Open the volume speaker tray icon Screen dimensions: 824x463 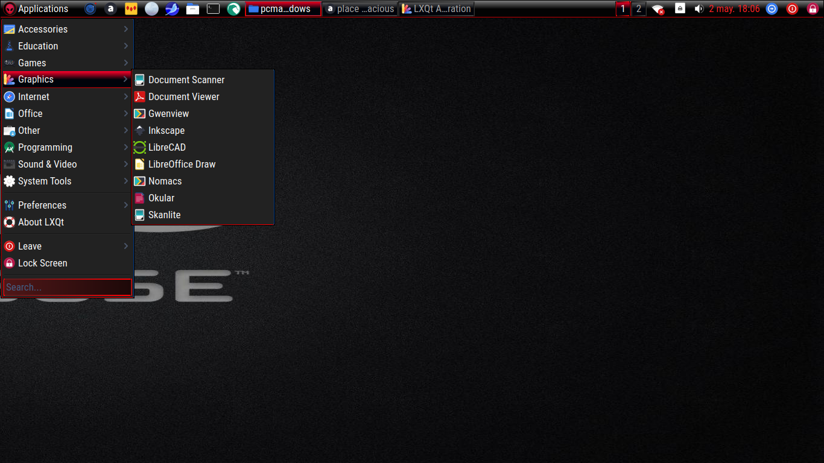tap(699, 9)
